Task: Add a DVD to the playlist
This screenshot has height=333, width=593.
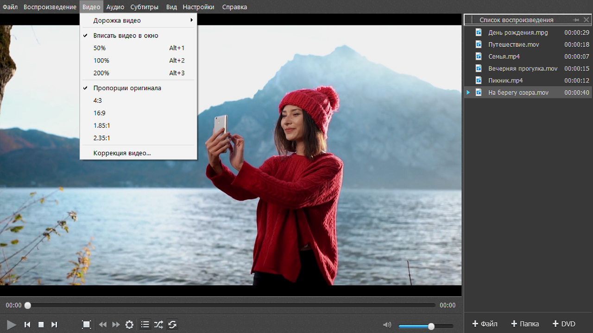Action: click(x=564, y=324)
